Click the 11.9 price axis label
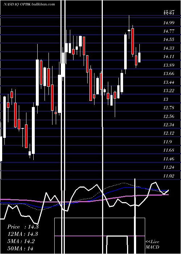This screenshot has height=254, width=181. point(167,142)
